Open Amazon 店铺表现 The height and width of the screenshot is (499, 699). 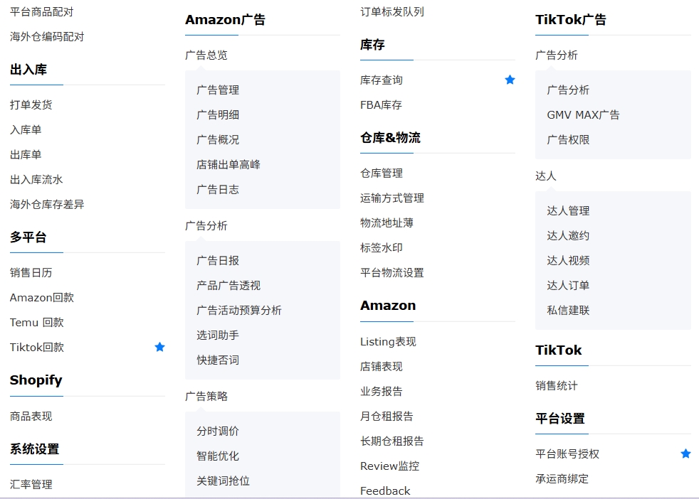(382, 367)
